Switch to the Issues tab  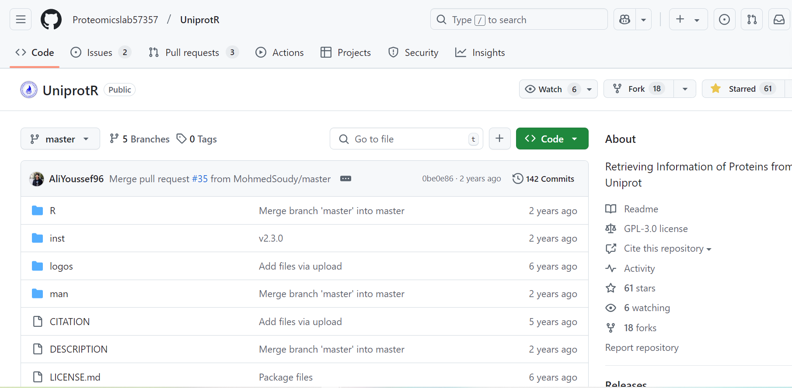101,52
